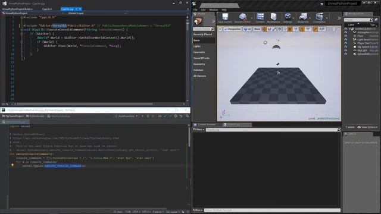Click the search icon in the Output Log
Viewport: 381px width, 214px height.
(339, 130)
